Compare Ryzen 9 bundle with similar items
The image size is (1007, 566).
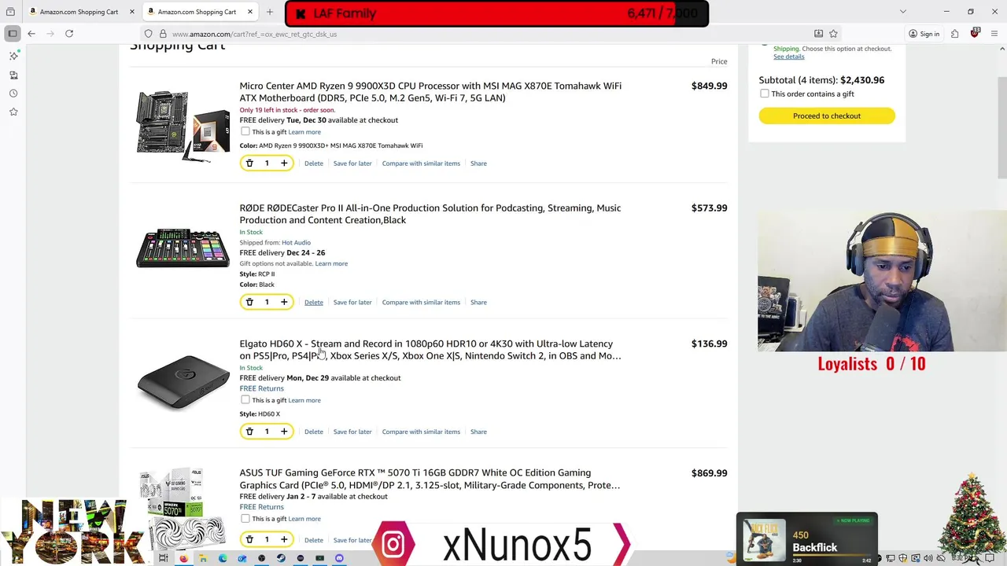[421, 164]
